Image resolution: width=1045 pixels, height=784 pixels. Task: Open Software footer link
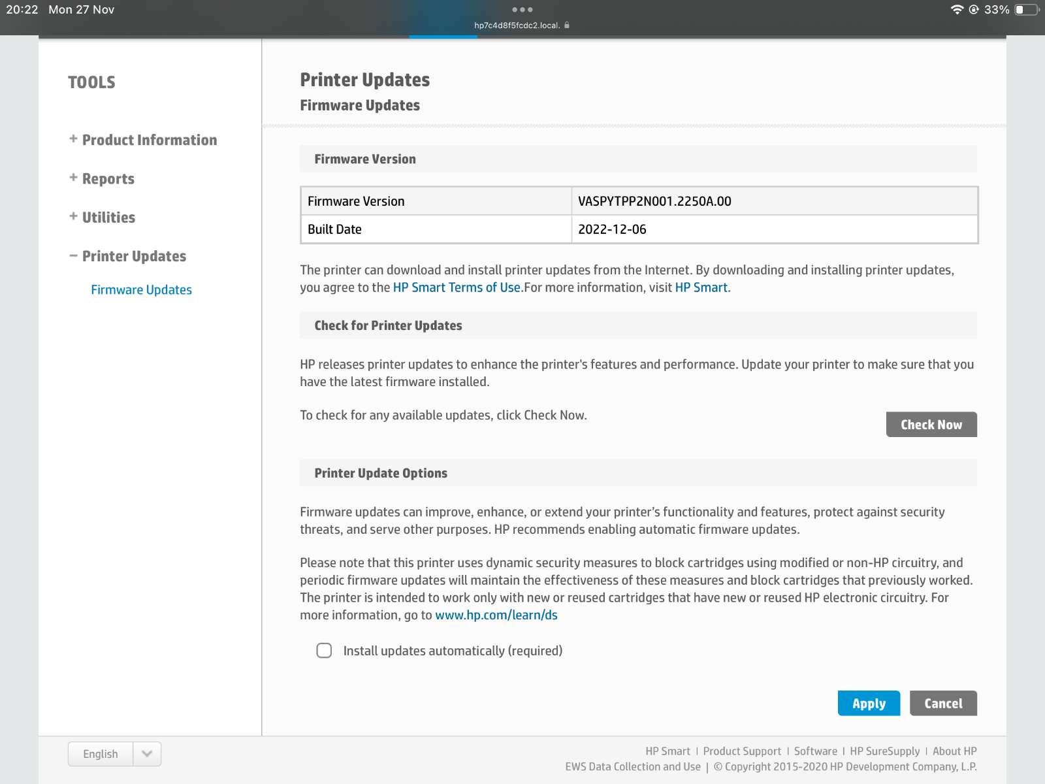[816, 751]
